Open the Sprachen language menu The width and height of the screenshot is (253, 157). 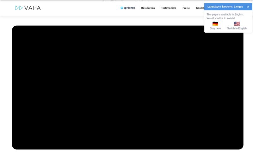129,8
